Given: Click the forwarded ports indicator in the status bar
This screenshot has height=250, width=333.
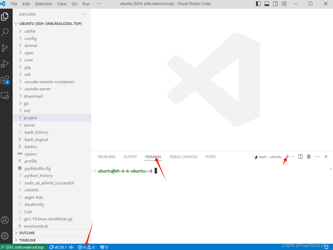Looking at the screenshot, I should coord(104,247).
